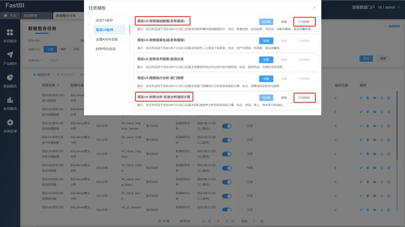Click the cloud icon in FA_Value_Yingf row
Viewport: 405px width, 227px height.
coord(375,140)
